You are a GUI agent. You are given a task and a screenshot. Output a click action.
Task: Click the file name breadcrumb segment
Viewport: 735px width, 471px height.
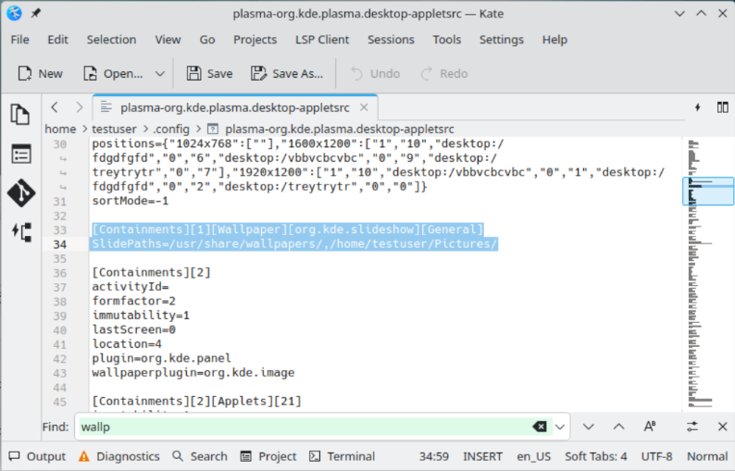click(x=340, y=129)
